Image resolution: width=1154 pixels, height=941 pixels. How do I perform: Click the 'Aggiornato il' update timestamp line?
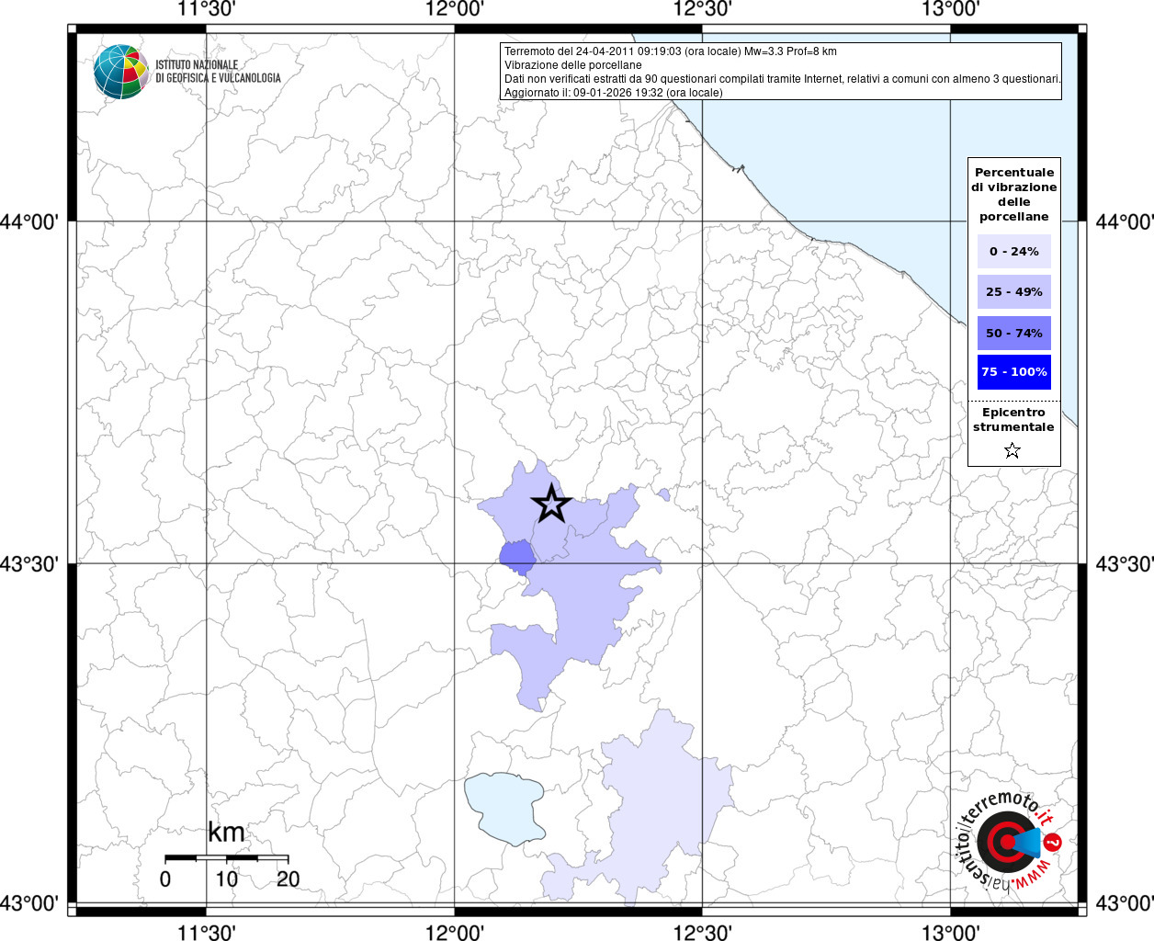613,93
